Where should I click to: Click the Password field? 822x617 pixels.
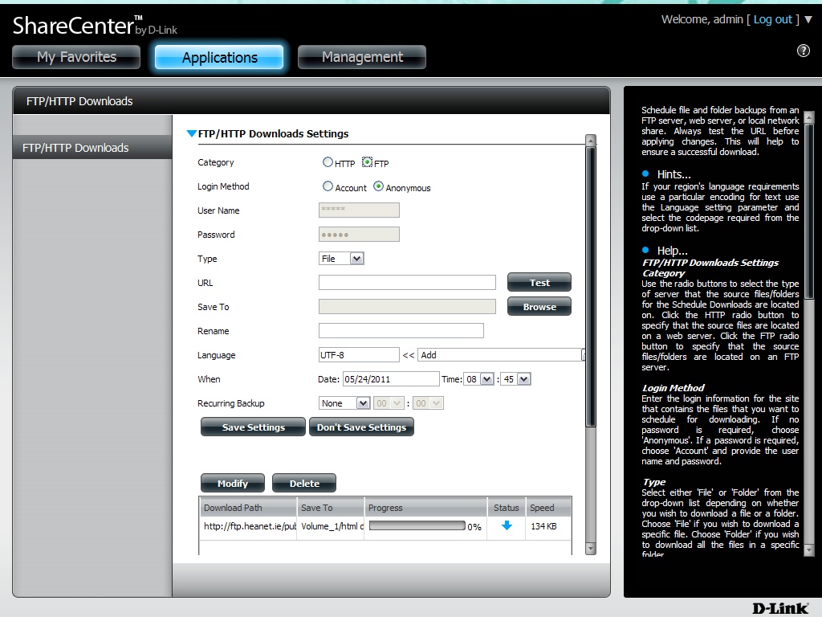[359, 234]
